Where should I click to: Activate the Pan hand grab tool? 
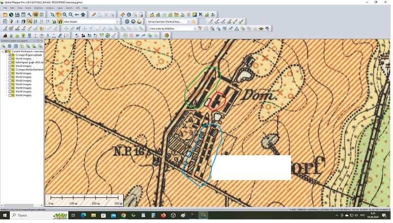coord(58,15)
